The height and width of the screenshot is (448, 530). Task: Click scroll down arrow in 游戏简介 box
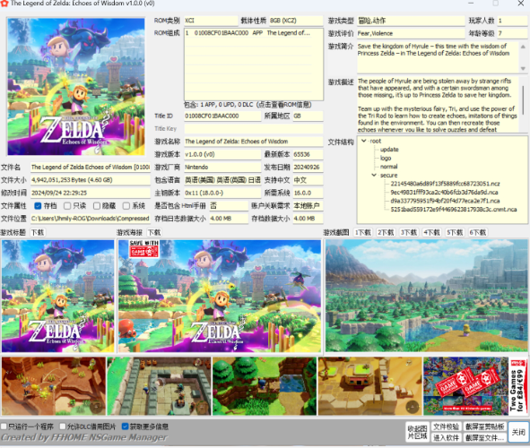pyautogui.click(x=523, y=68)
